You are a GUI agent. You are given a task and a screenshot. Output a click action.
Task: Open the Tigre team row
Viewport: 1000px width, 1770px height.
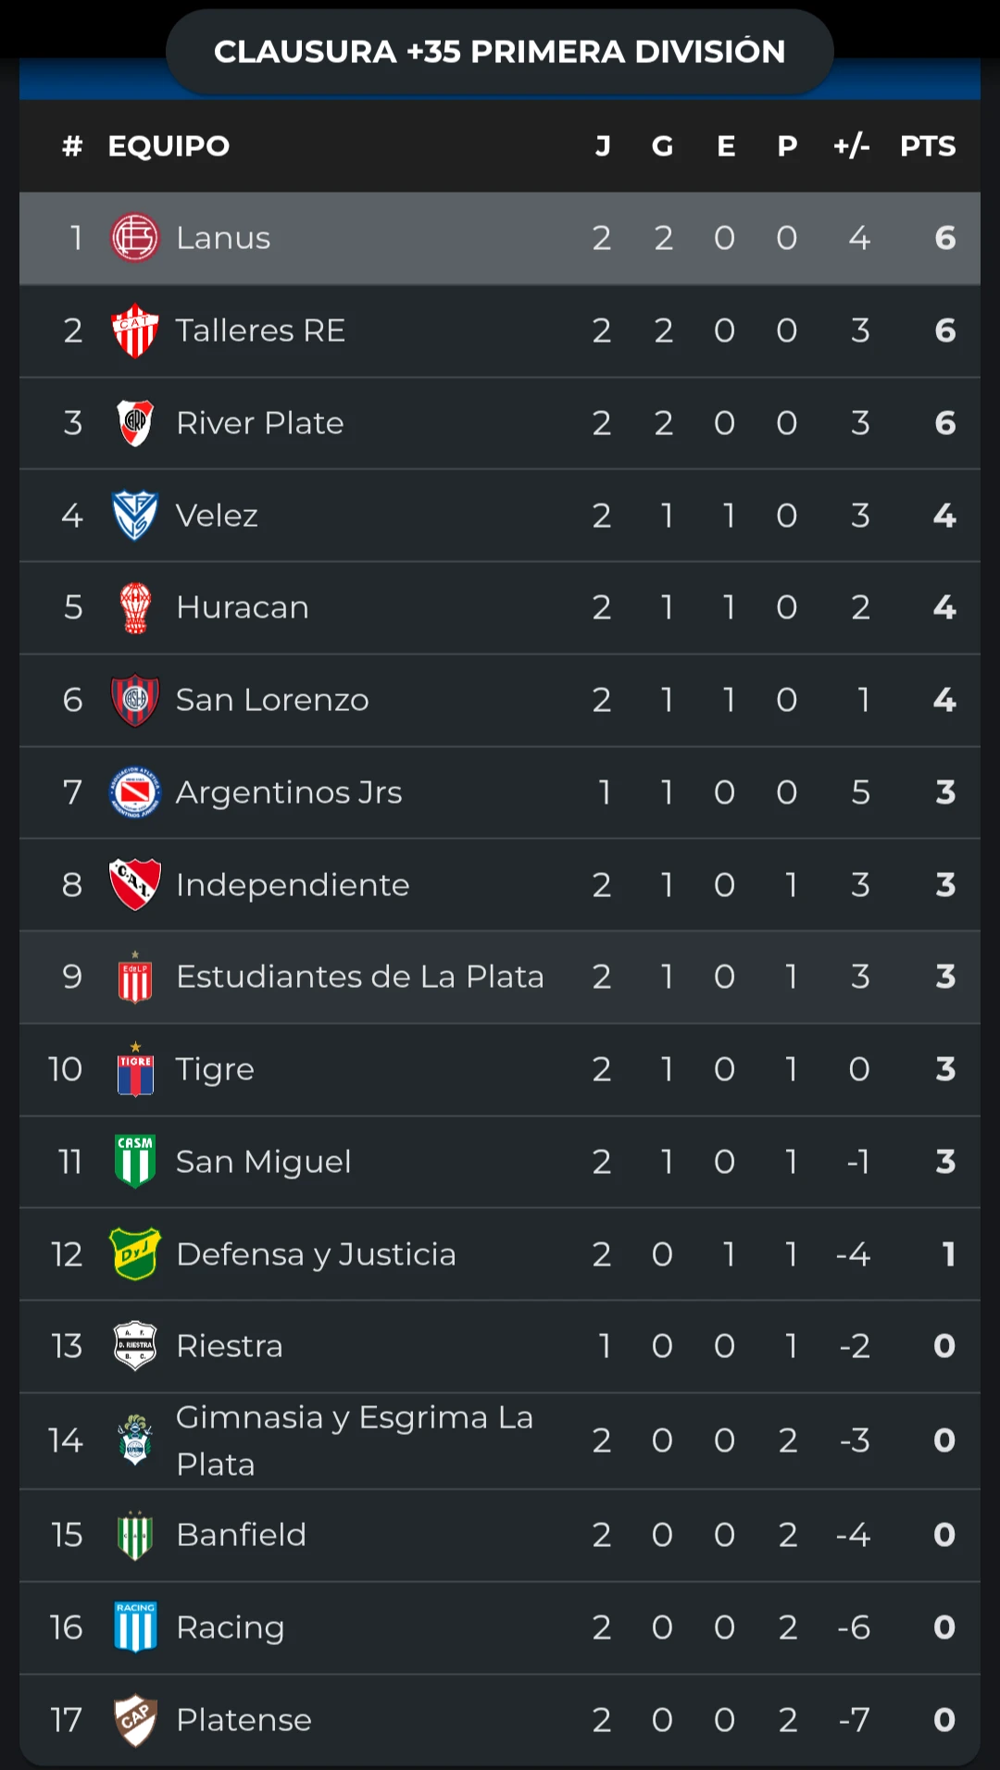[x=500, y=1069]
